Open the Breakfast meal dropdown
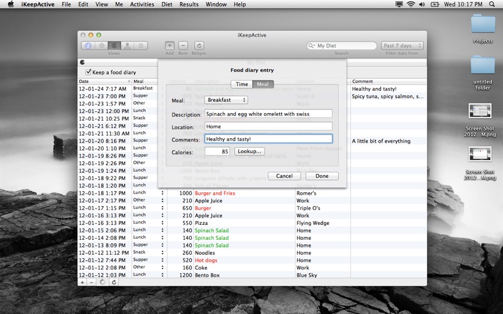The height and width of the screenshot is (314, 503). click(x=226, y=100)
